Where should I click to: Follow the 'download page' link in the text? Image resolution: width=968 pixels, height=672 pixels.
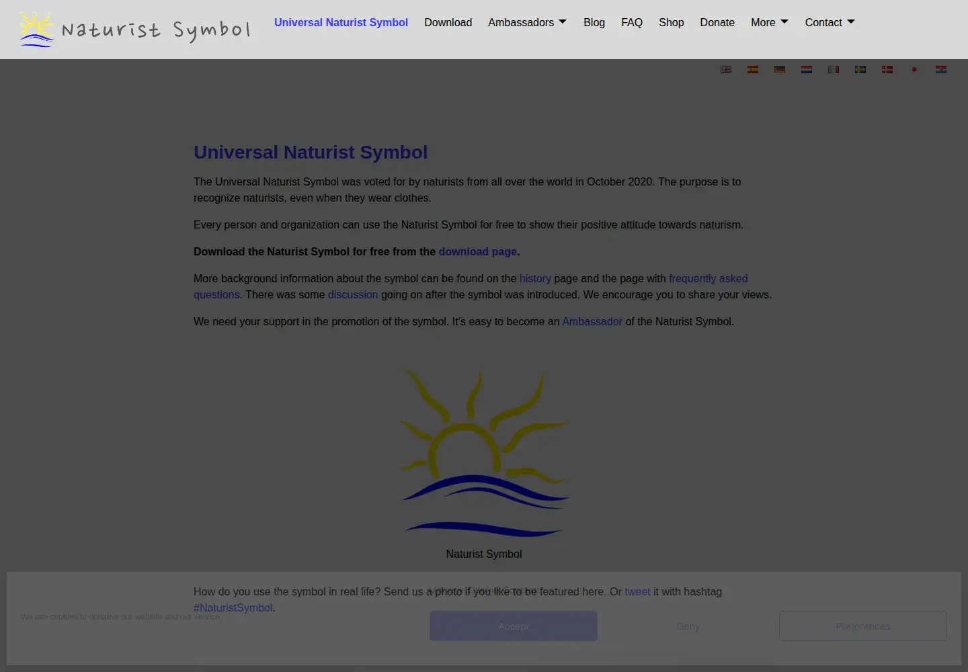click(478, 251)
